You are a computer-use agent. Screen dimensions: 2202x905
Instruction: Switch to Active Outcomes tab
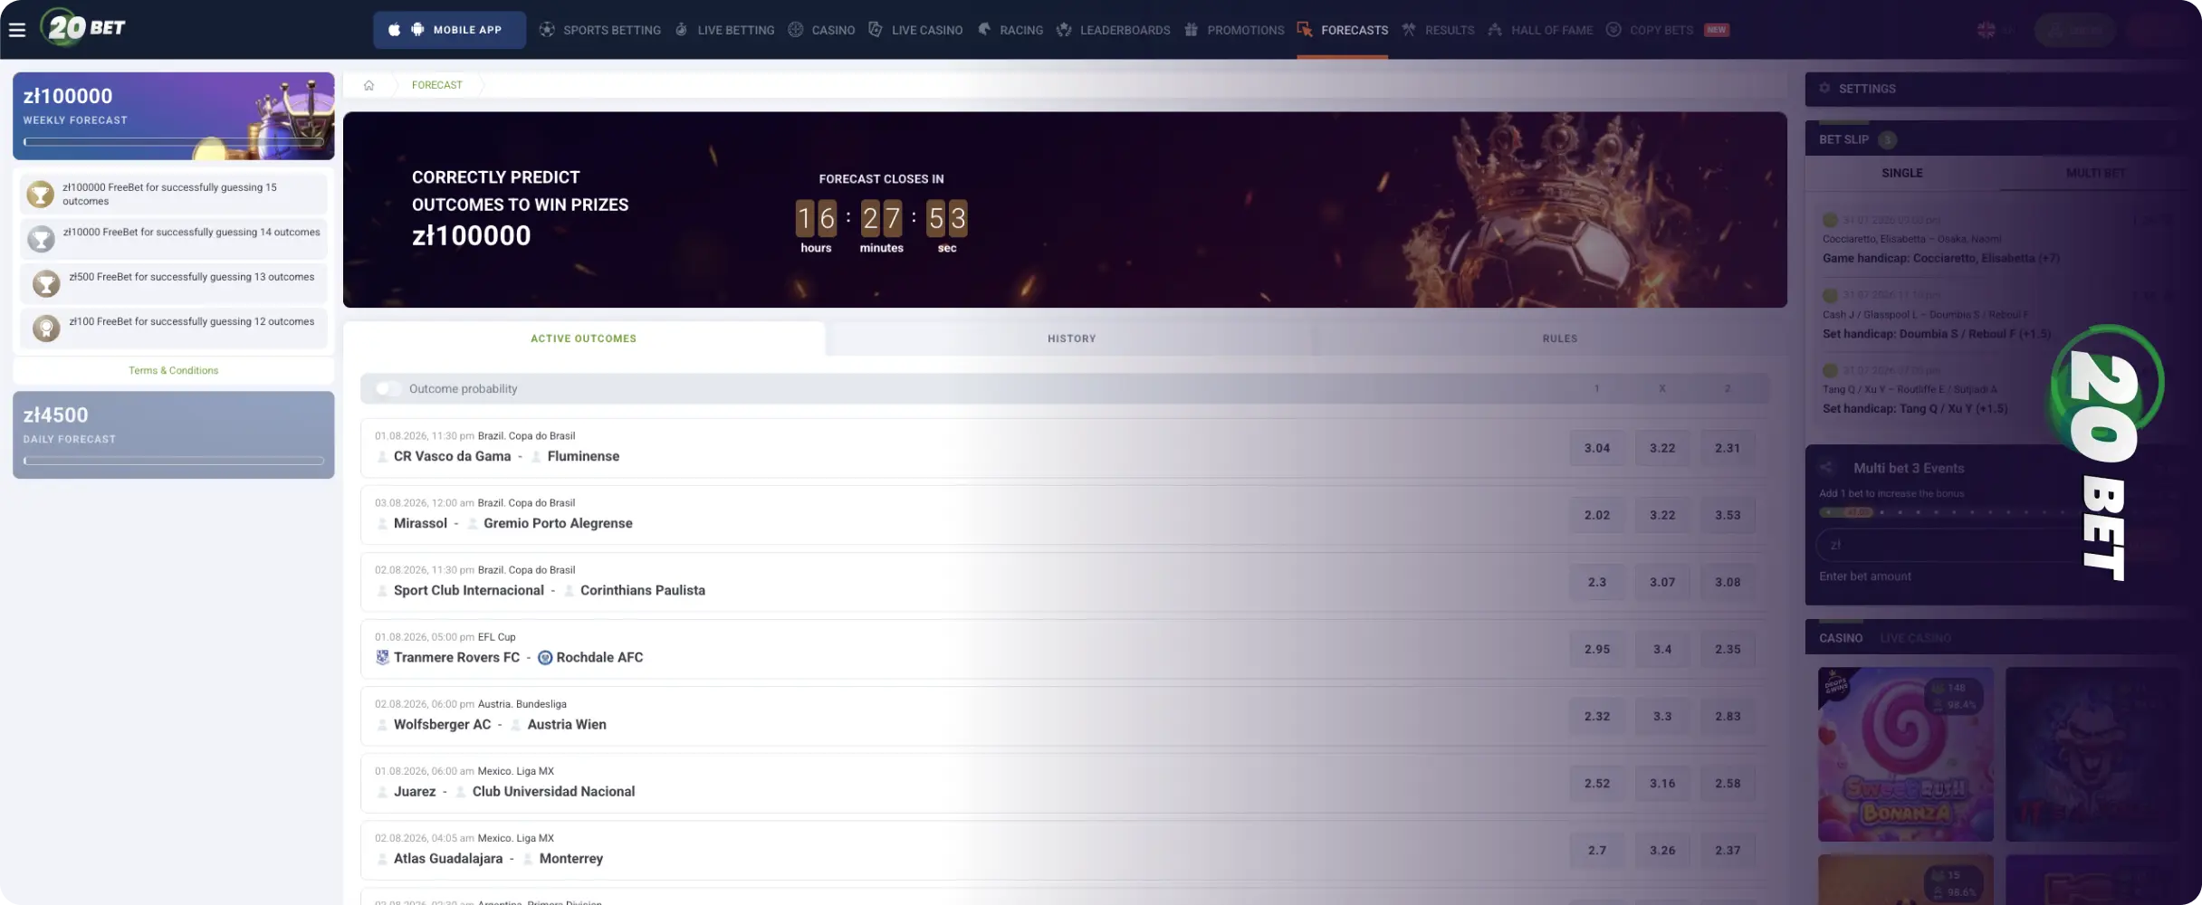(x=584, y=338)
